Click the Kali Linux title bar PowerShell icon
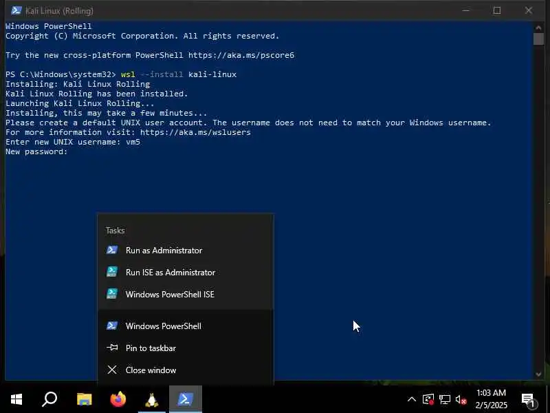 click(16, 10)
